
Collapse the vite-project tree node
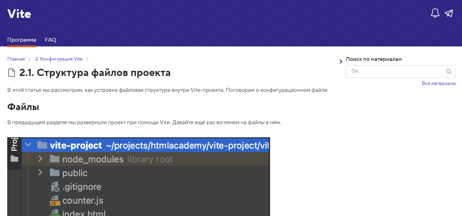28,145
